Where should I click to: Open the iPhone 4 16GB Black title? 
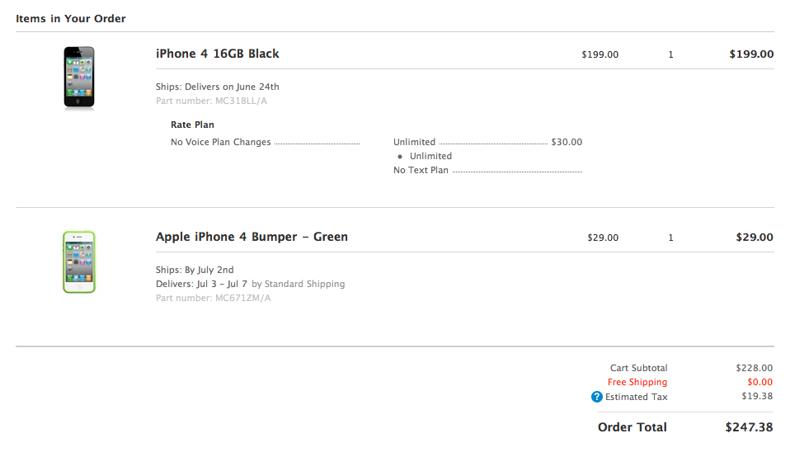pos(218,54)
